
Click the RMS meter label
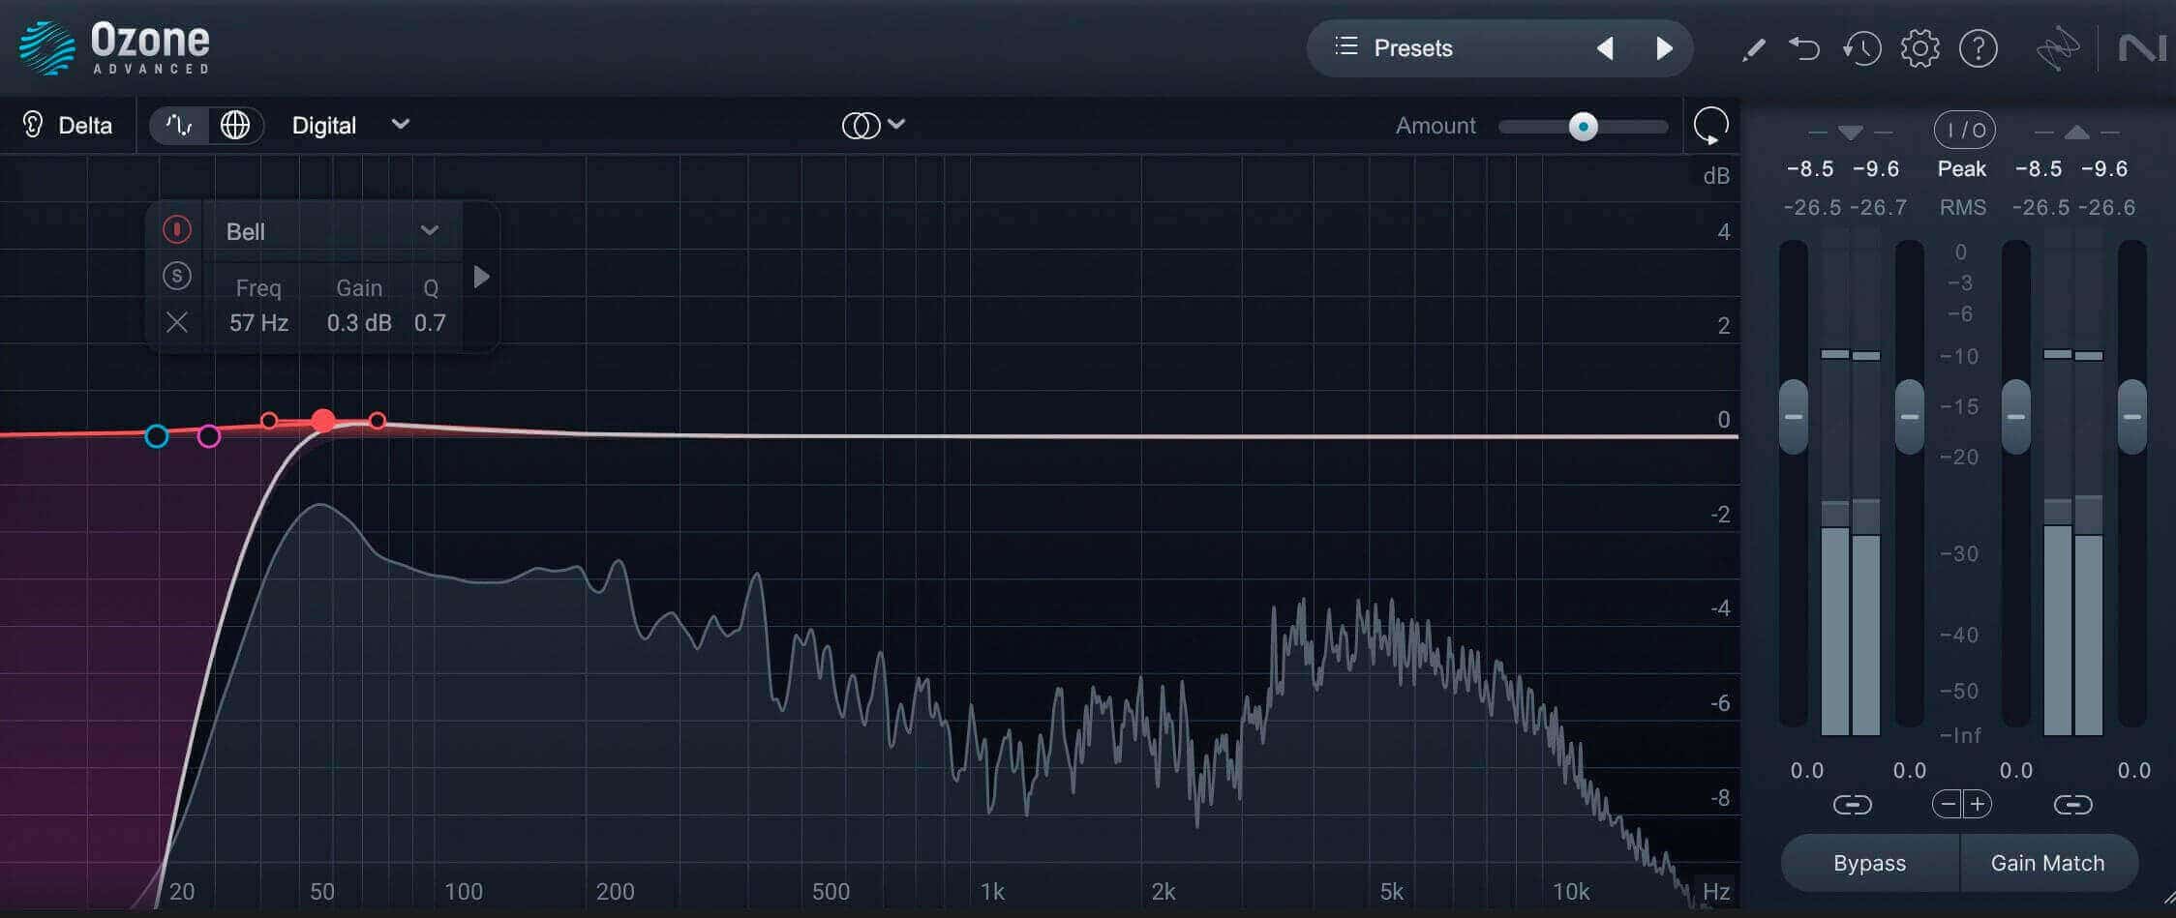1962,207
